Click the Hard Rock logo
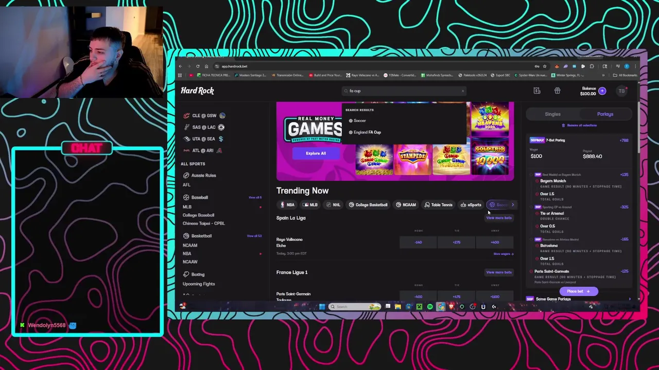The width and height of the screenshot is (659, 370). tap(197, 90)
